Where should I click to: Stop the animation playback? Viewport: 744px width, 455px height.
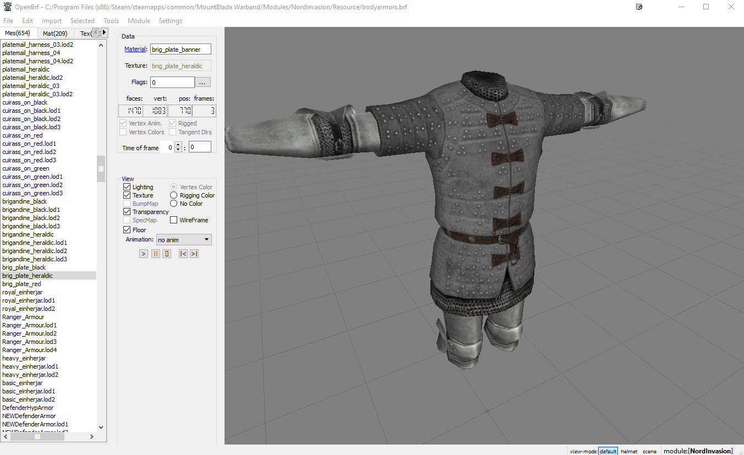click(x=167, y=254)
